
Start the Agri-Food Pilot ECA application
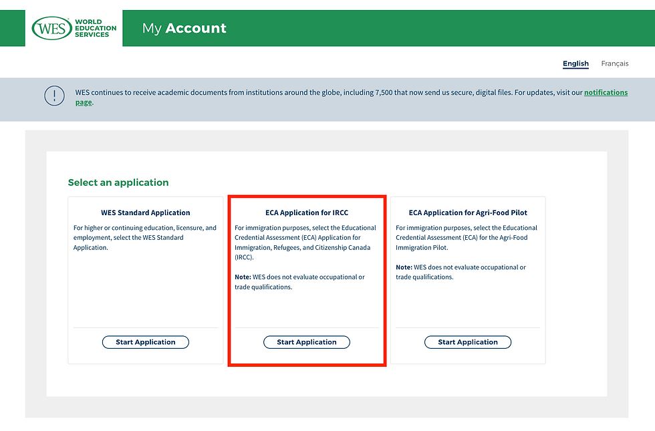[468, 342]
